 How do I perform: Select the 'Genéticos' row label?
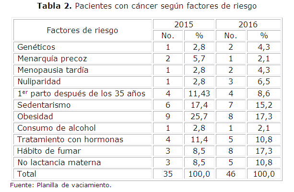point(36,47)
